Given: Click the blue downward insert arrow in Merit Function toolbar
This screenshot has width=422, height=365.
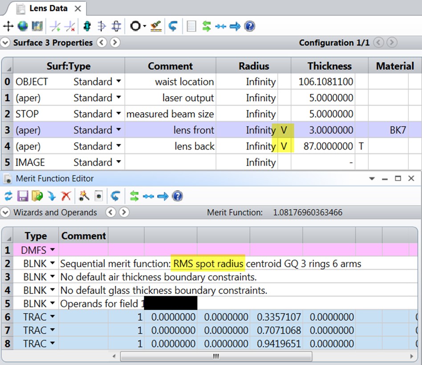Looking at the screenshot, I should [51, 196].
